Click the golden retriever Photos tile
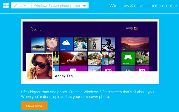The image size is (179, 112). 73,58
